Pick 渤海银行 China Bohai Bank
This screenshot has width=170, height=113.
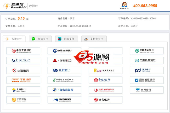pyautogui.click(x=64, y=100)
